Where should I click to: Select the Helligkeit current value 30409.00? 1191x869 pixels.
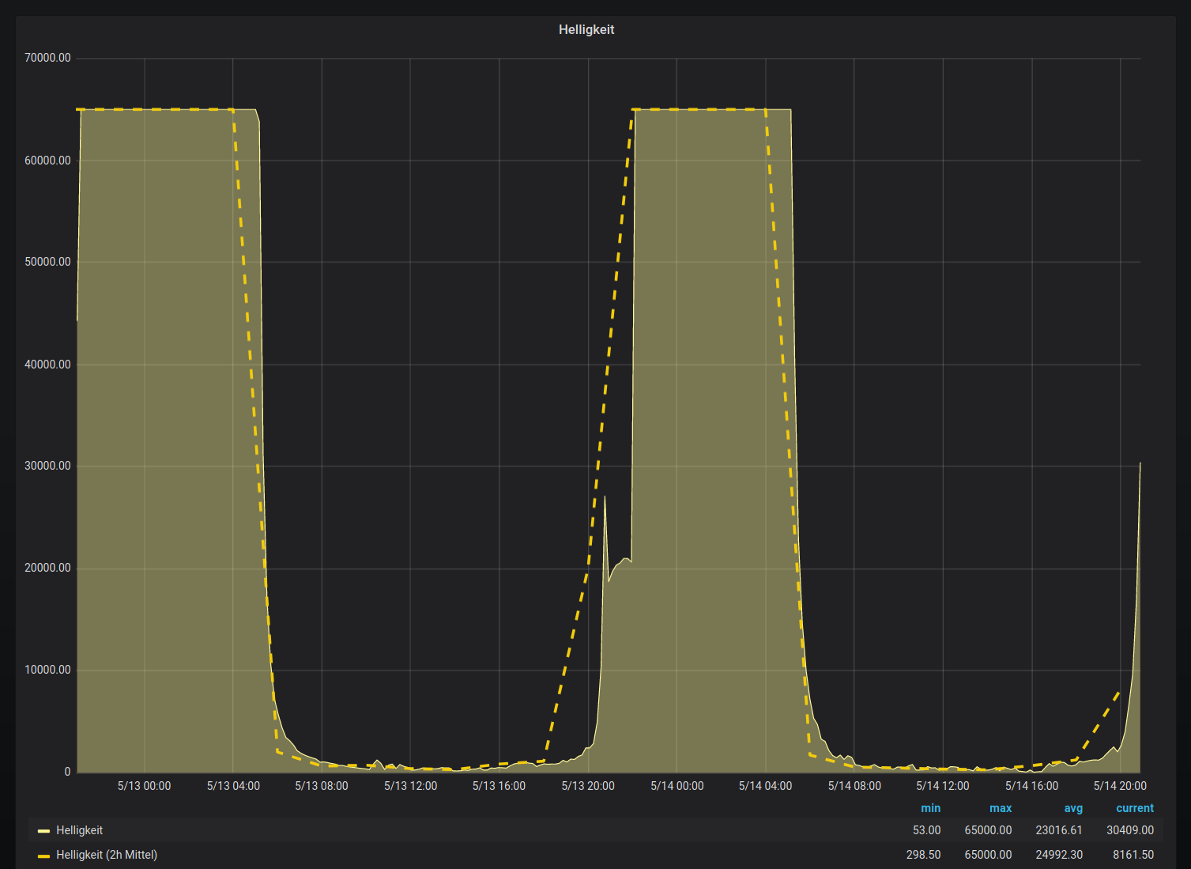click(x=1130, y=830)
